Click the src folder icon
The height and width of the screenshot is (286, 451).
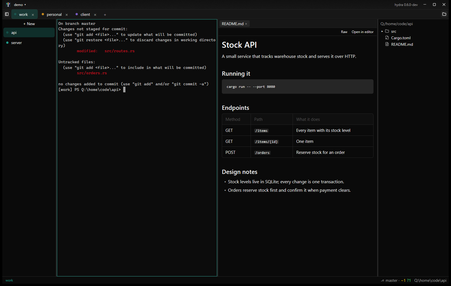coord(387,31)
